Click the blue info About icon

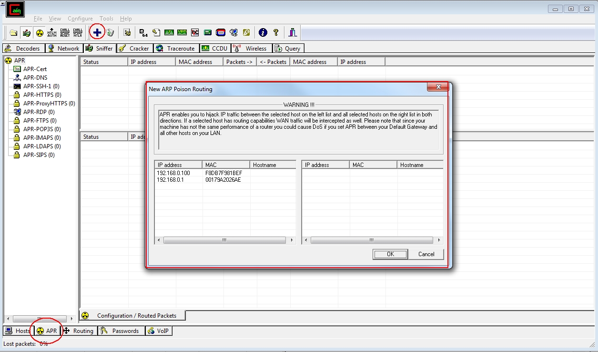(x=263, y=32)
